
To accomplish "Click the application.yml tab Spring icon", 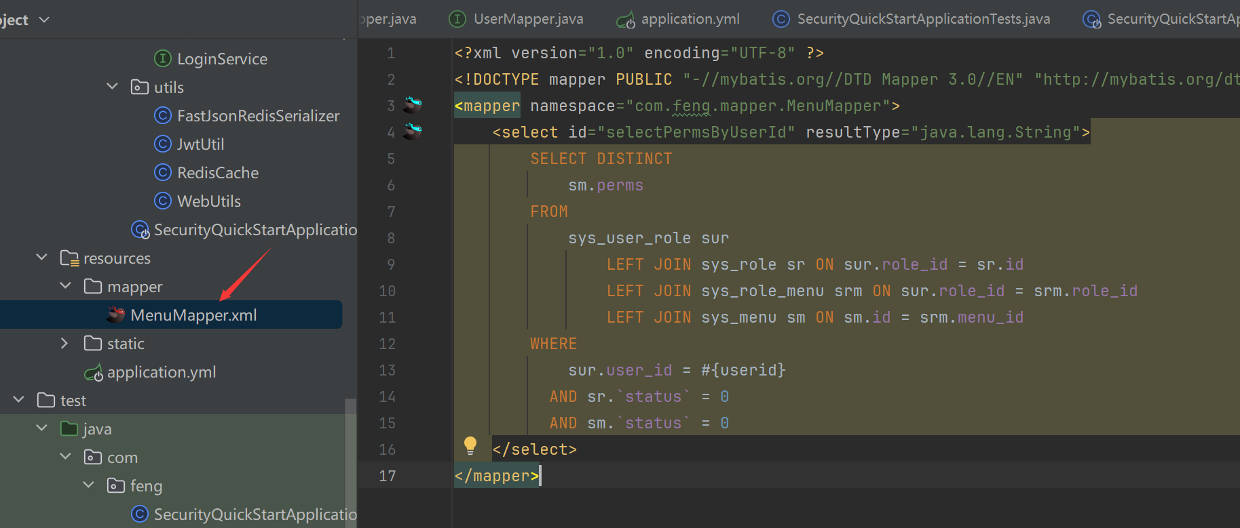I will tap(626, 20).
